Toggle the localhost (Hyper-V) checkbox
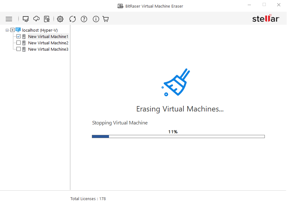 tap(12, 30)
